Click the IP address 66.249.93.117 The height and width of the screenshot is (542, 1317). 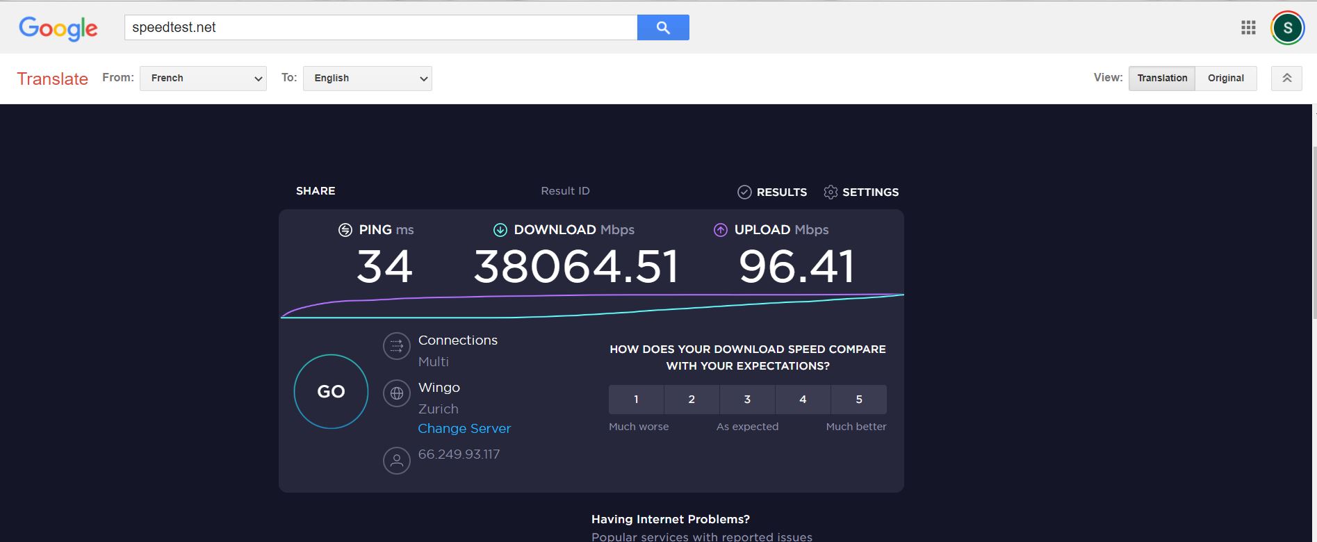click(x=459, y=454)
